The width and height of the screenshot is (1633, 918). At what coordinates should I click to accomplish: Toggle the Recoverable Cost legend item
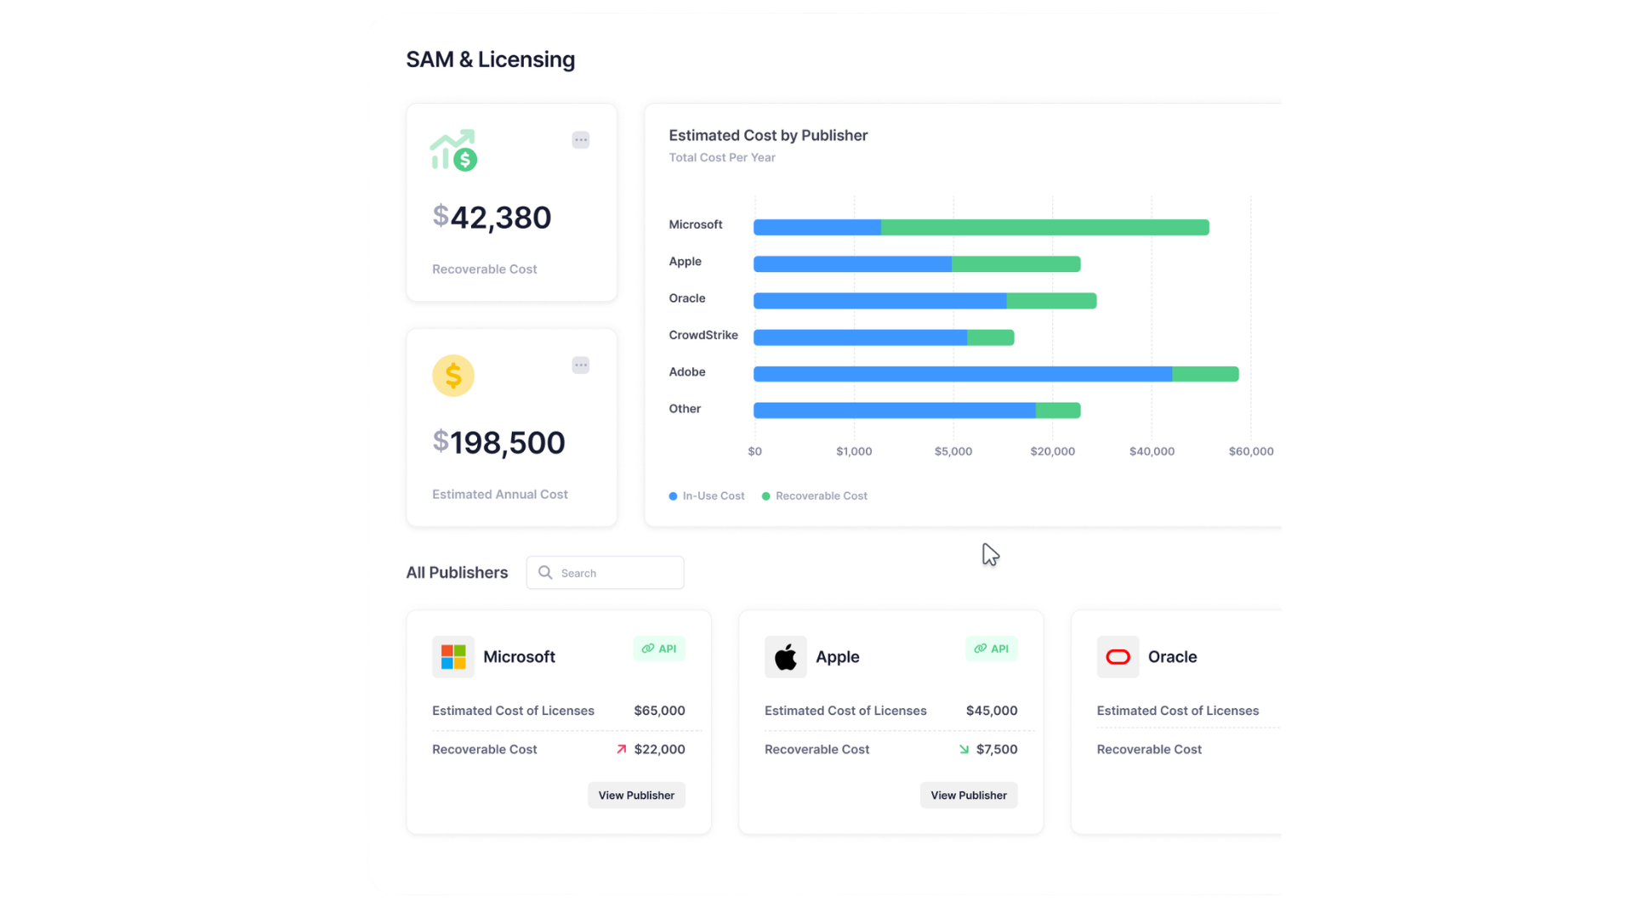(814, 496)
